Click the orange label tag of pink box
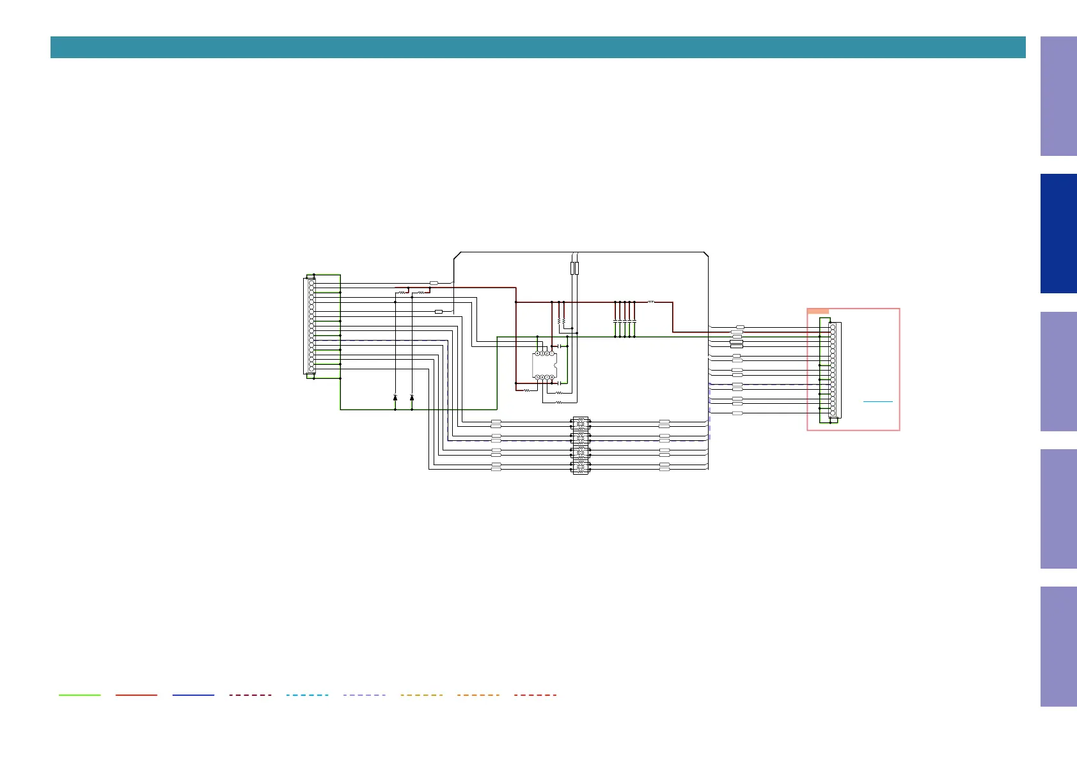Screen dimensions: 1077x761 [x=818, y=311]
